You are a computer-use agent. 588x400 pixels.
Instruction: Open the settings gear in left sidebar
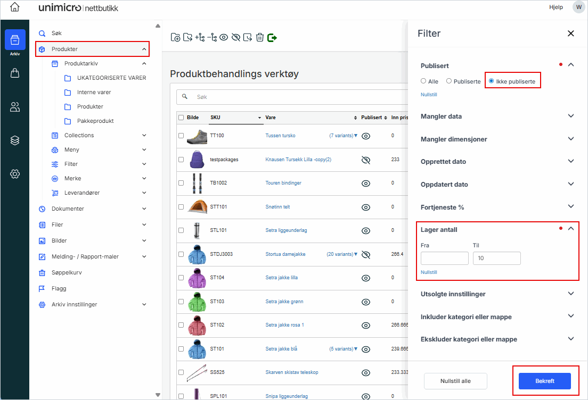pyautogui.click(x=15, y=174)
